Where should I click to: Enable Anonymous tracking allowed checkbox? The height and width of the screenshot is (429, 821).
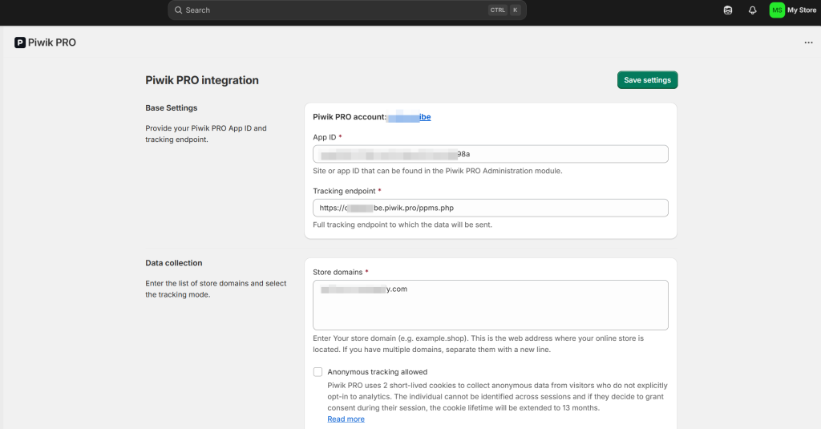click(317, 372)
